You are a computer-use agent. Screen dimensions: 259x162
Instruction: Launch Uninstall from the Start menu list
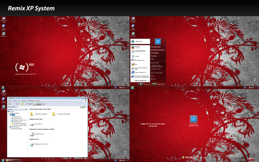pos(135,56)
